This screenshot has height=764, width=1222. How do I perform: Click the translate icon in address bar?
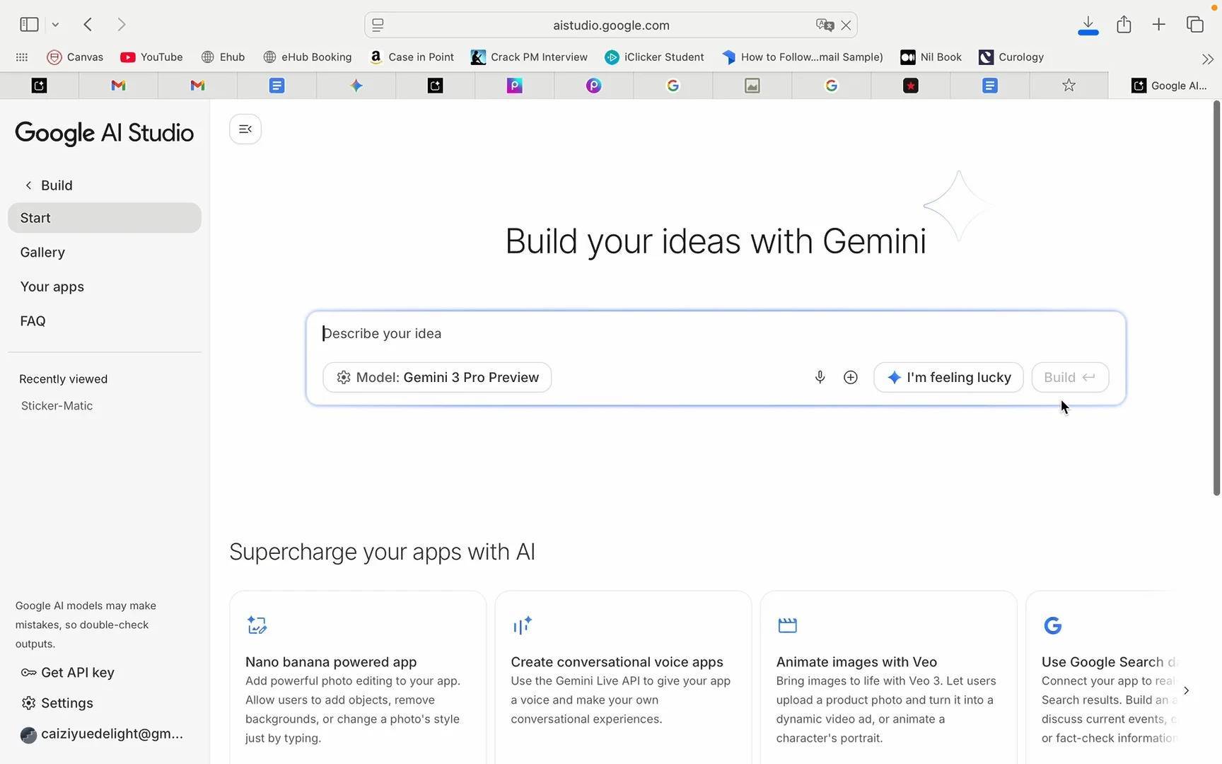[x=824, y=25]
